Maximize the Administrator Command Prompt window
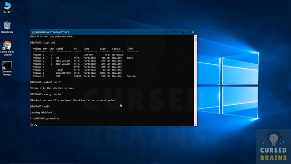This screenshot has height=164, width=291. coord(184,32)
